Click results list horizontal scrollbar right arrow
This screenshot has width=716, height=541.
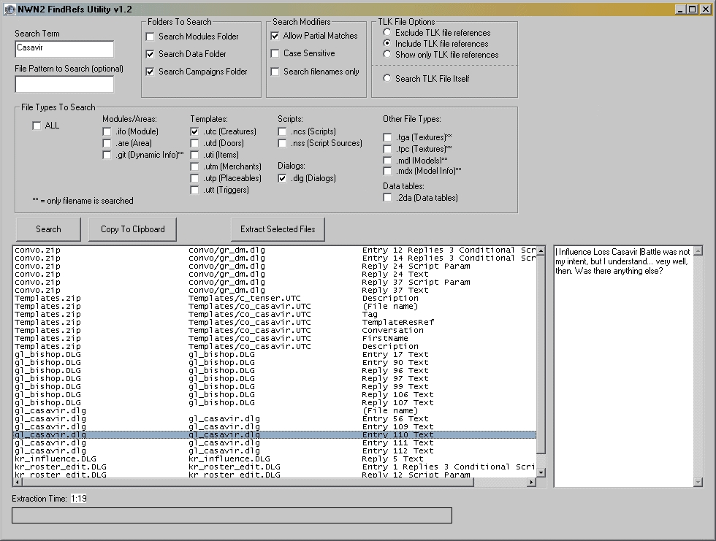(530, 482)
